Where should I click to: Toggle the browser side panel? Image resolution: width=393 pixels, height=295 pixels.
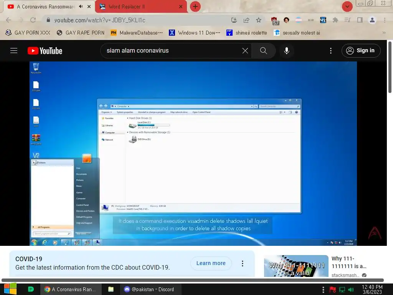[360, 20]
